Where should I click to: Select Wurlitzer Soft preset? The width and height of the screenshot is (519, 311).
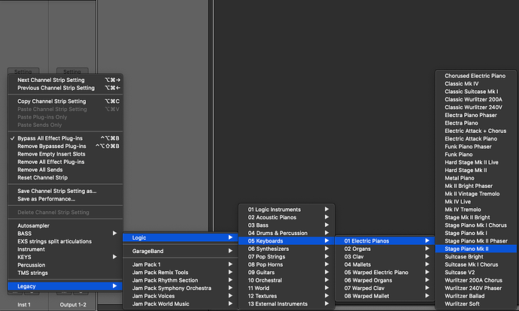tap(476, 303)
